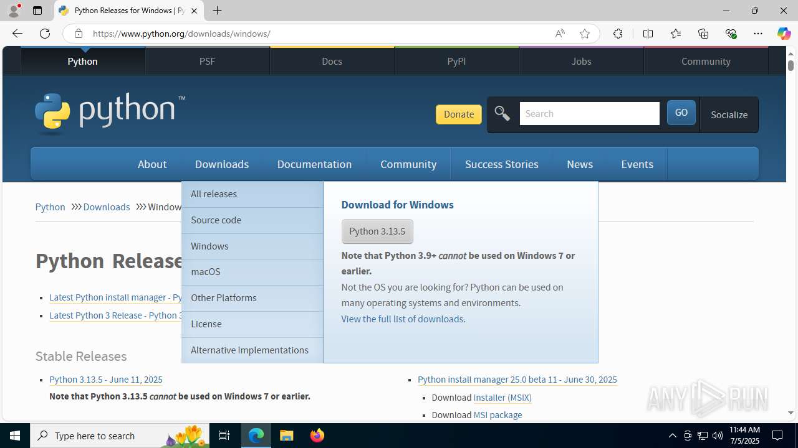Open a new tab with plus icon
This screenshot has height=448, width=798.
(217, 11)
